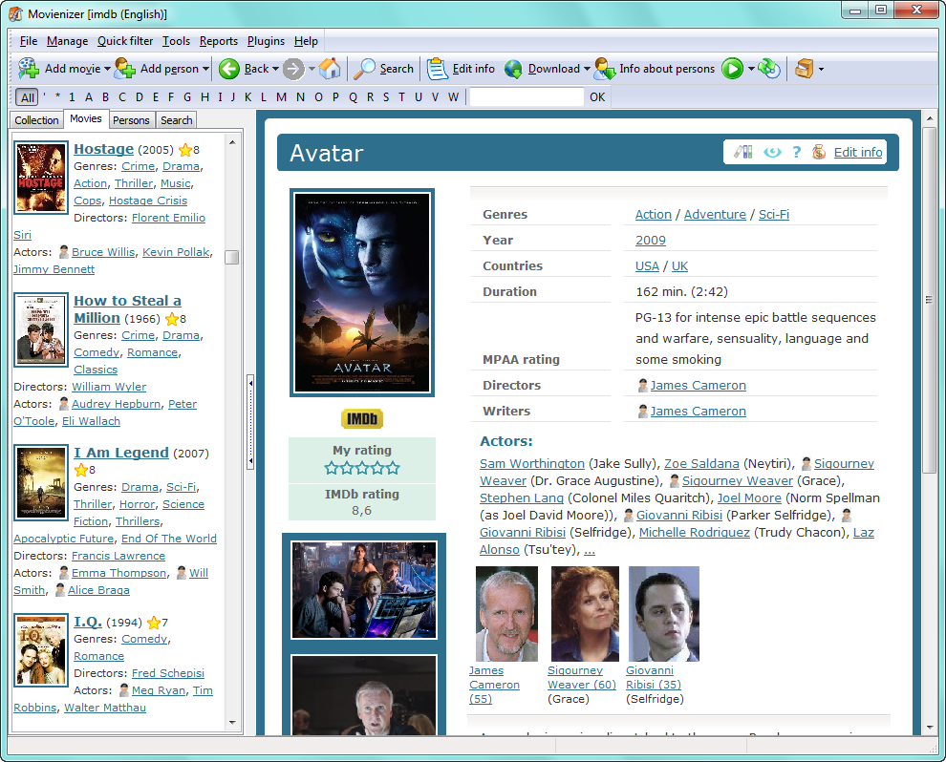
Task: Click the 2009 year link
Action: [x=651, y=240]
